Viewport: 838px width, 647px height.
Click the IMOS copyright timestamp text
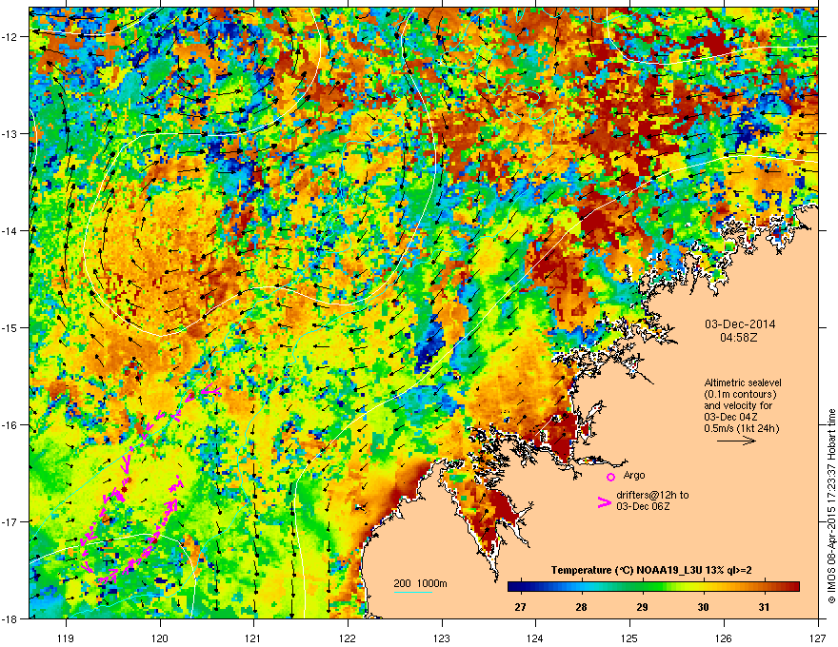pos(831,506)
